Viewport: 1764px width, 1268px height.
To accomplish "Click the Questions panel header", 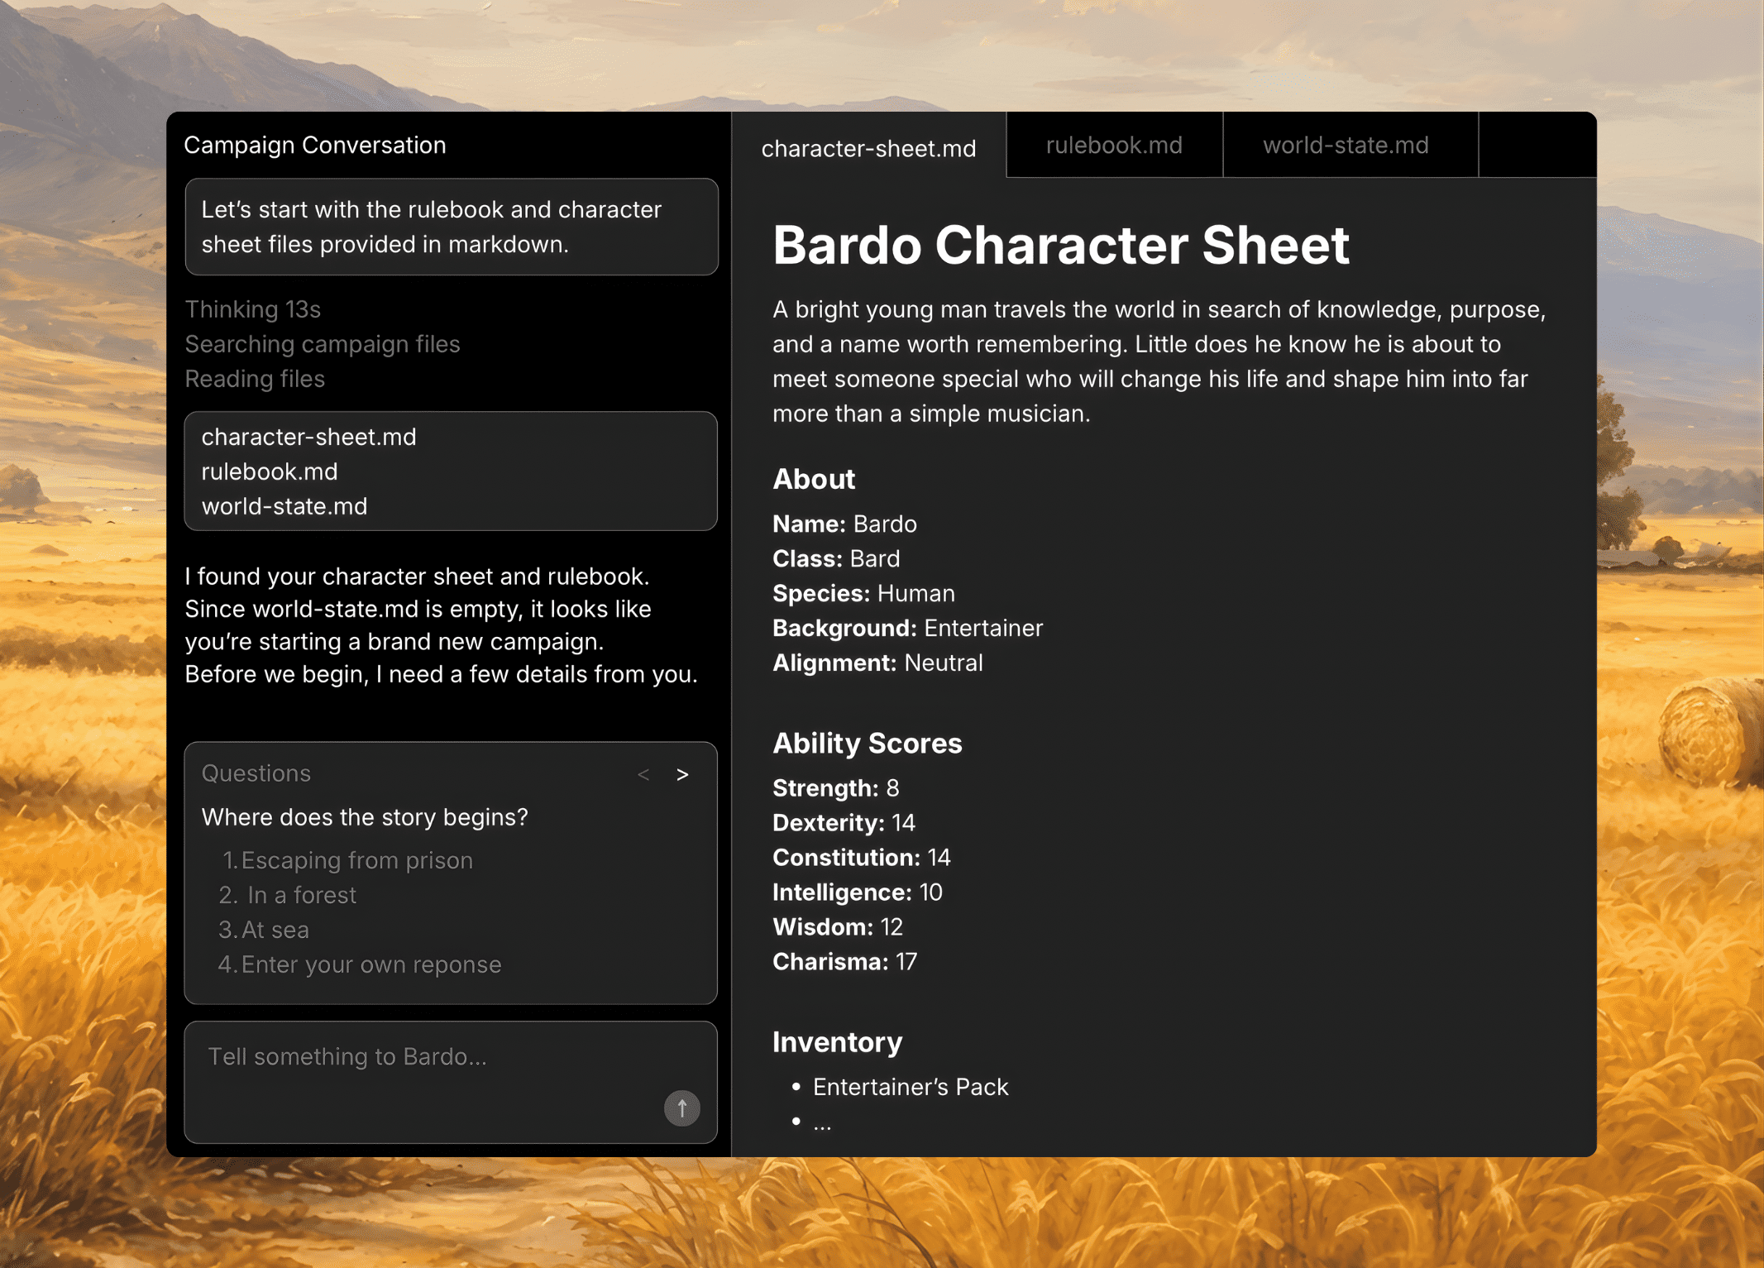I will pyautogui.click(x=256, y=773).
